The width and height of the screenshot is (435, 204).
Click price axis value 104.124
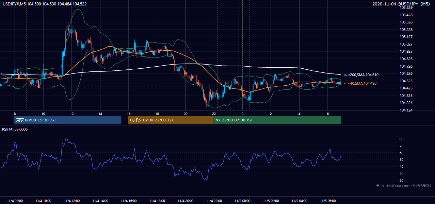tap(406, 110)
